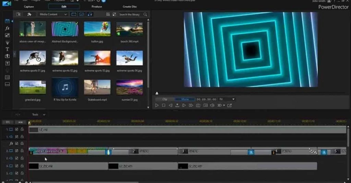Viewport: 351px width, 183px height.
Task: Toggle the video track 1 enable checkbox
Action: (16, 129)
